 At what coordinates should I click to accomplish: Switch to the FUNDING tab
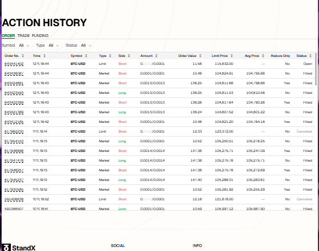(40, 36)
